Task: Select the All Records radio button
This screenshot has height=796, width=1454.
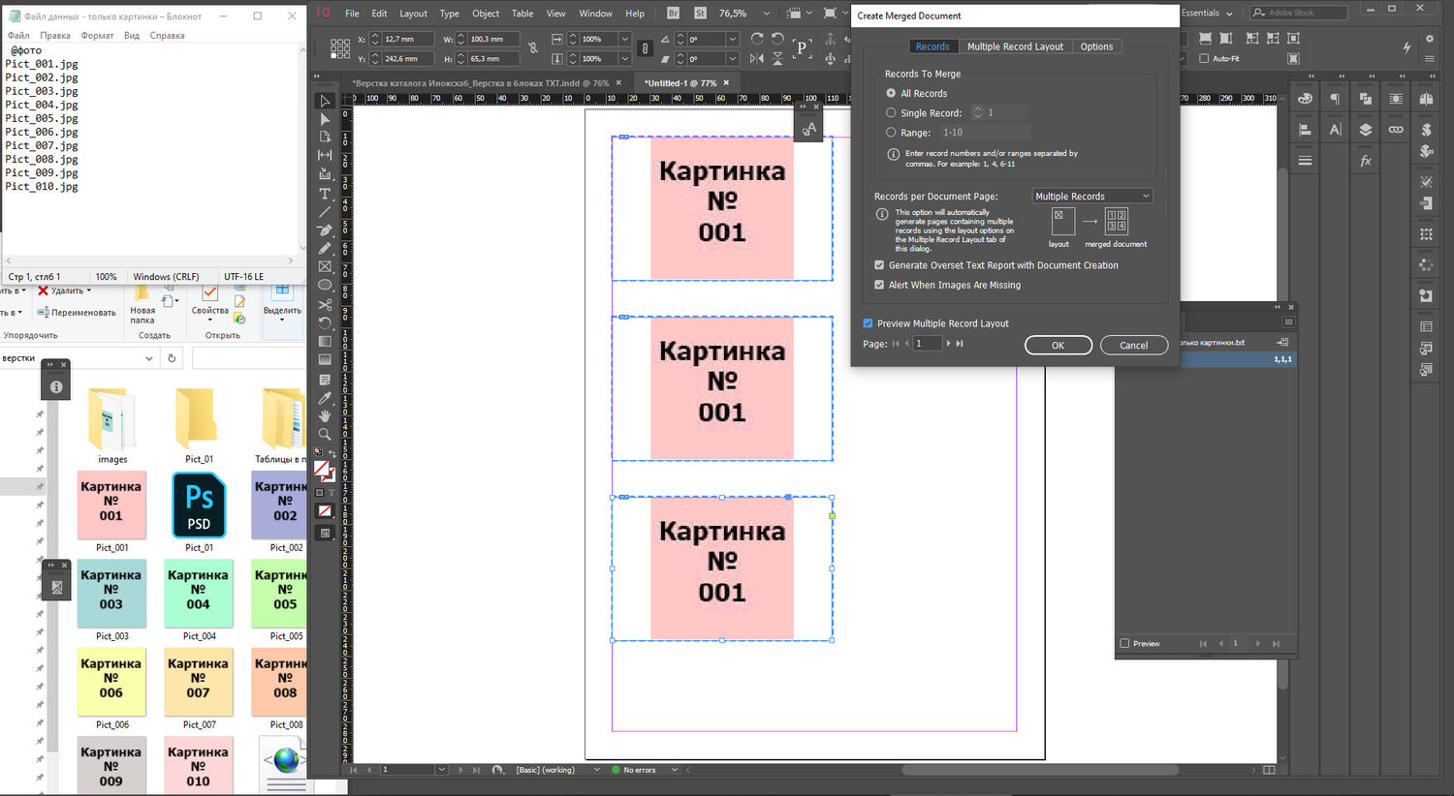Action: [x=891, y=93]
